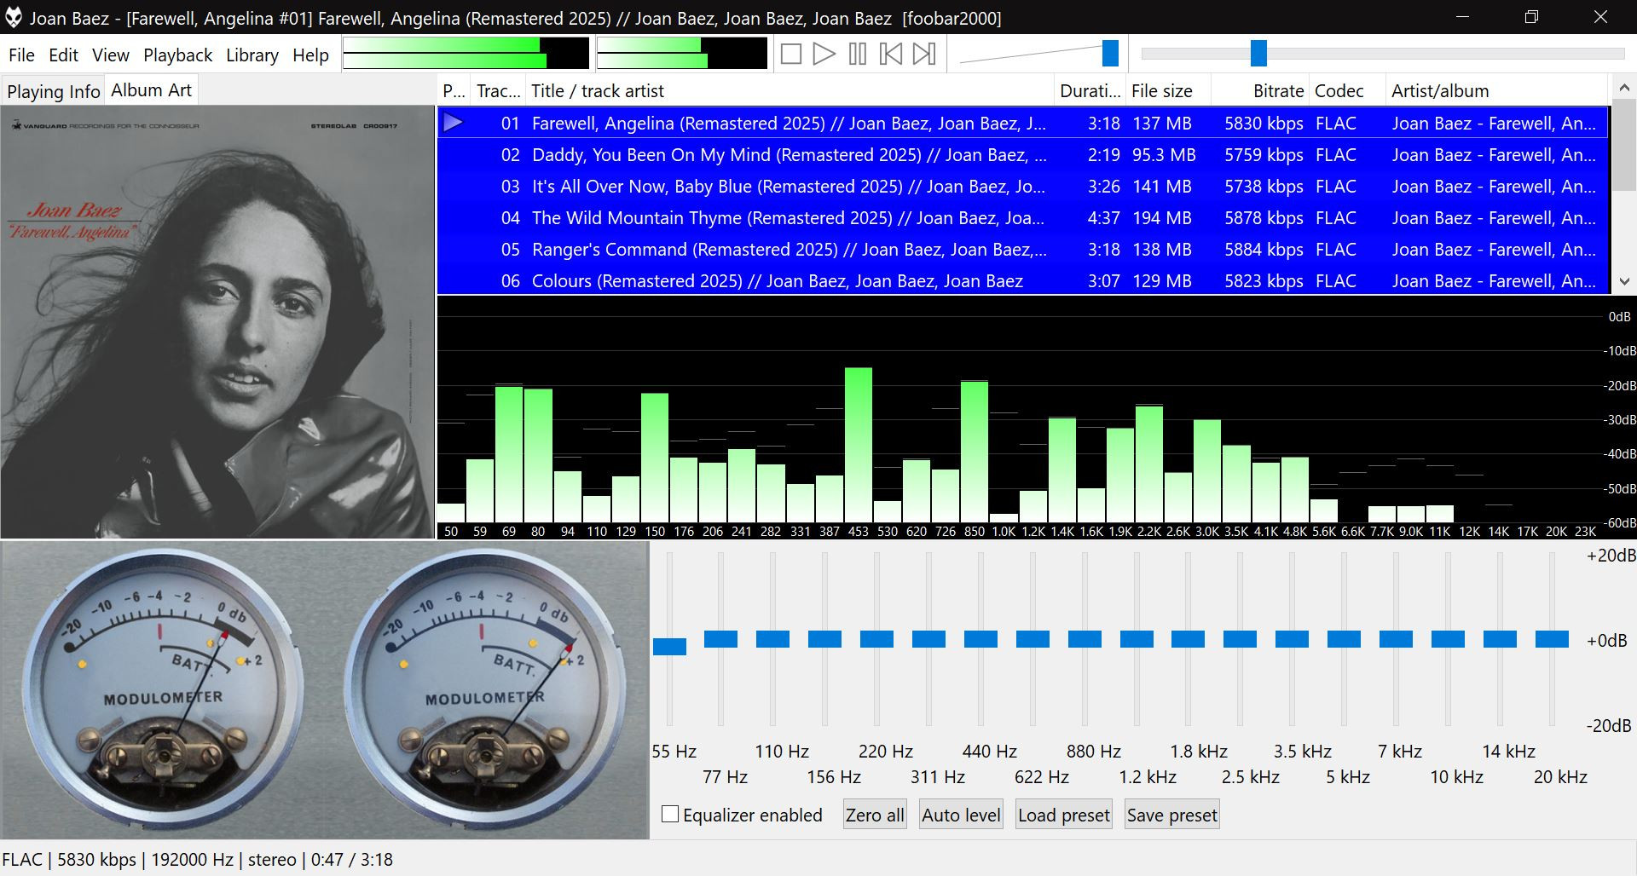Viewport: 1637px width, 876px height.
Task: Adjust the 7 kHz equalizer band
Action: pos(1396,639)
